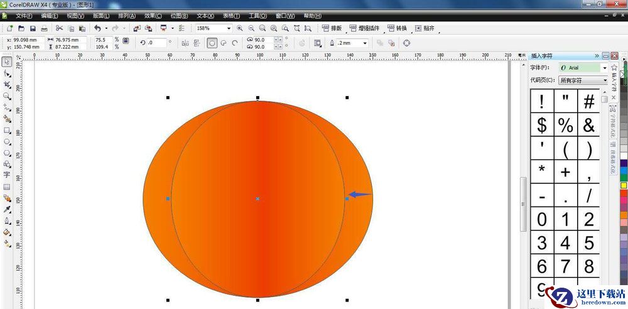Pick the white color swatch in palette
628x309 pixels.
pyautogui.click(x=624, y=156)
